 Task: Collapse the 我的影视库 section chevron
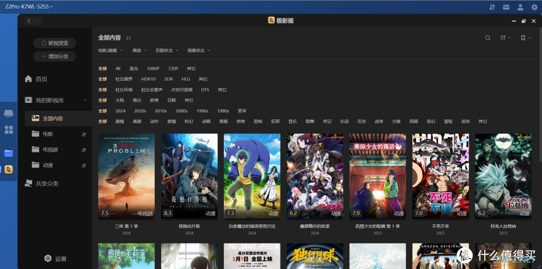coord(85,100)
